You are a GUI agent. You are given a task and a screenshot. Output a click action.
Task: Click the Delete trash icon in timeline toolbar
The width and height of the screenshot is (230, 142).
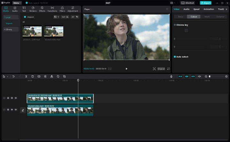[33, 76]
